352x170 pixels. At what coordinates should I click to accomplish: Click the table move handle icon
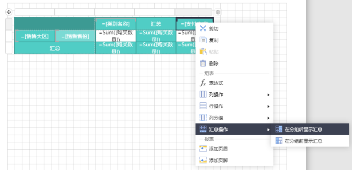(x=8, y=12)
